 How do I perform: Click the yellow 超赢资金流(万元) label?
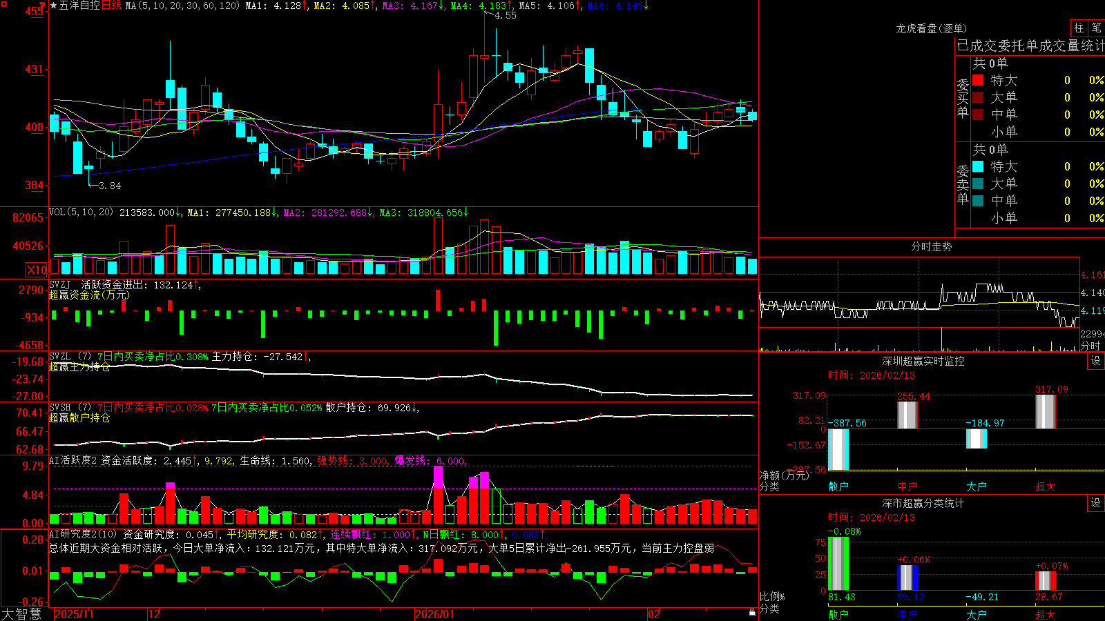point(89,295)
